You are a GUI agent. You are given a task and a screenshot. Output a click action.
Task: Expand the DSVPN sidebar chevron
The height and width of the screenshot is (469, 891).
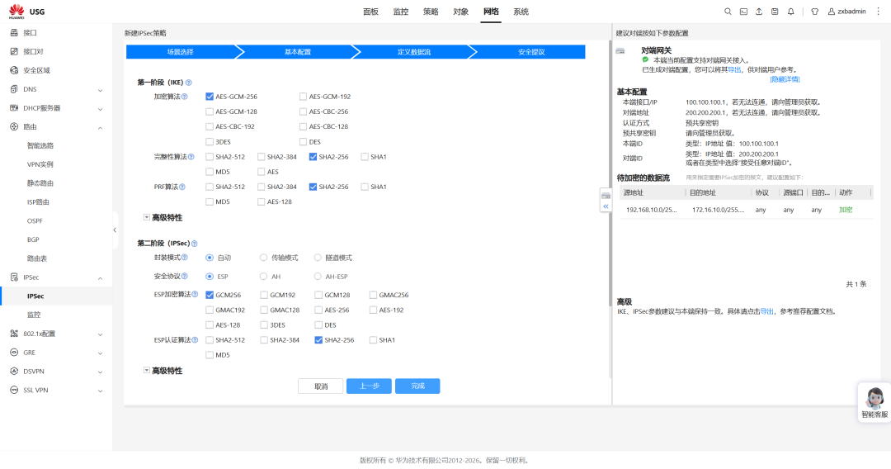pyautogui.click(x=100, y=372)
